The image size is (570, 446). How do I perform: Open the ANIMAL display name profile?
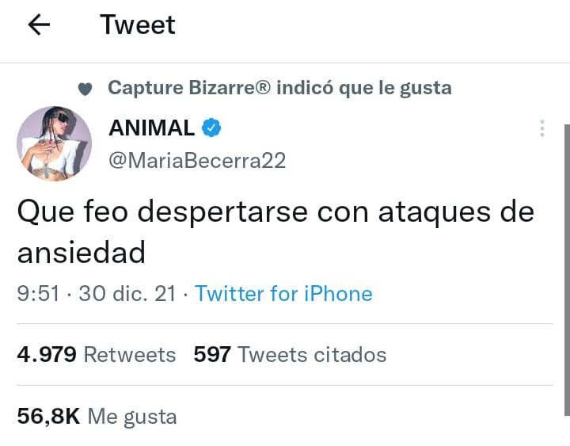[x=151, y=128]
